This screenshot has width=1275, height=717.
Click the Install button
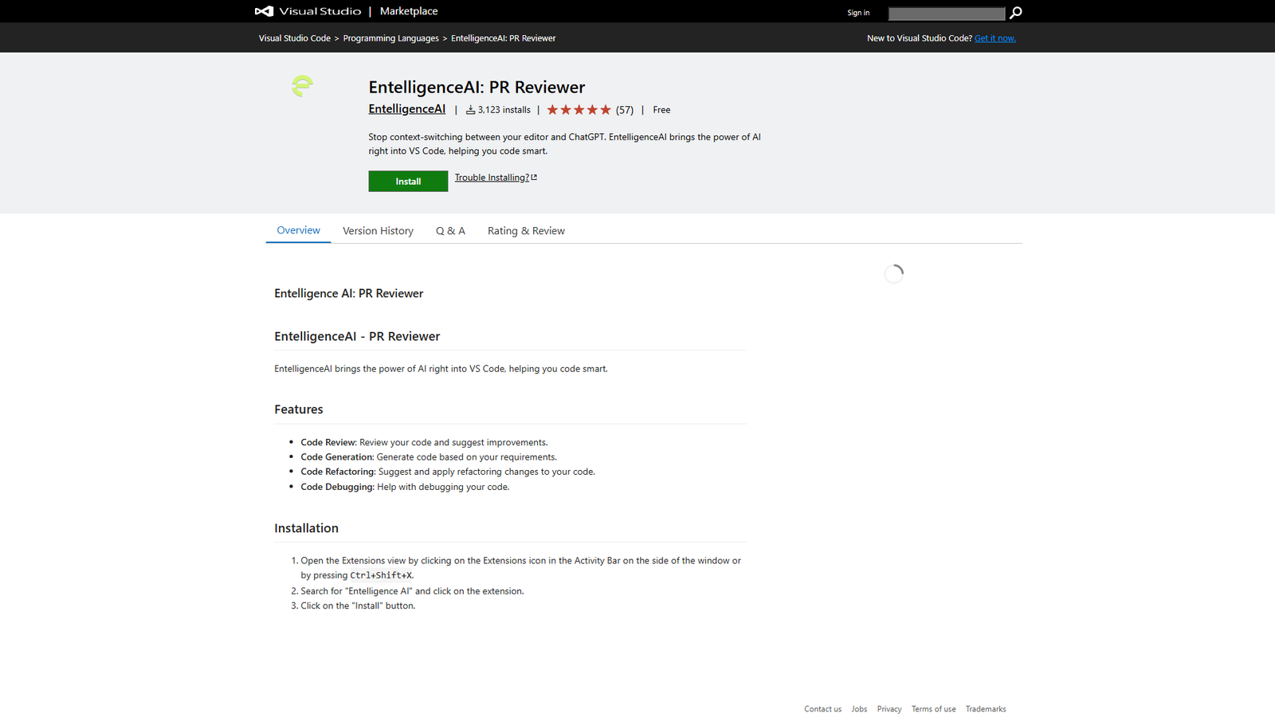(x=408, y=181)
